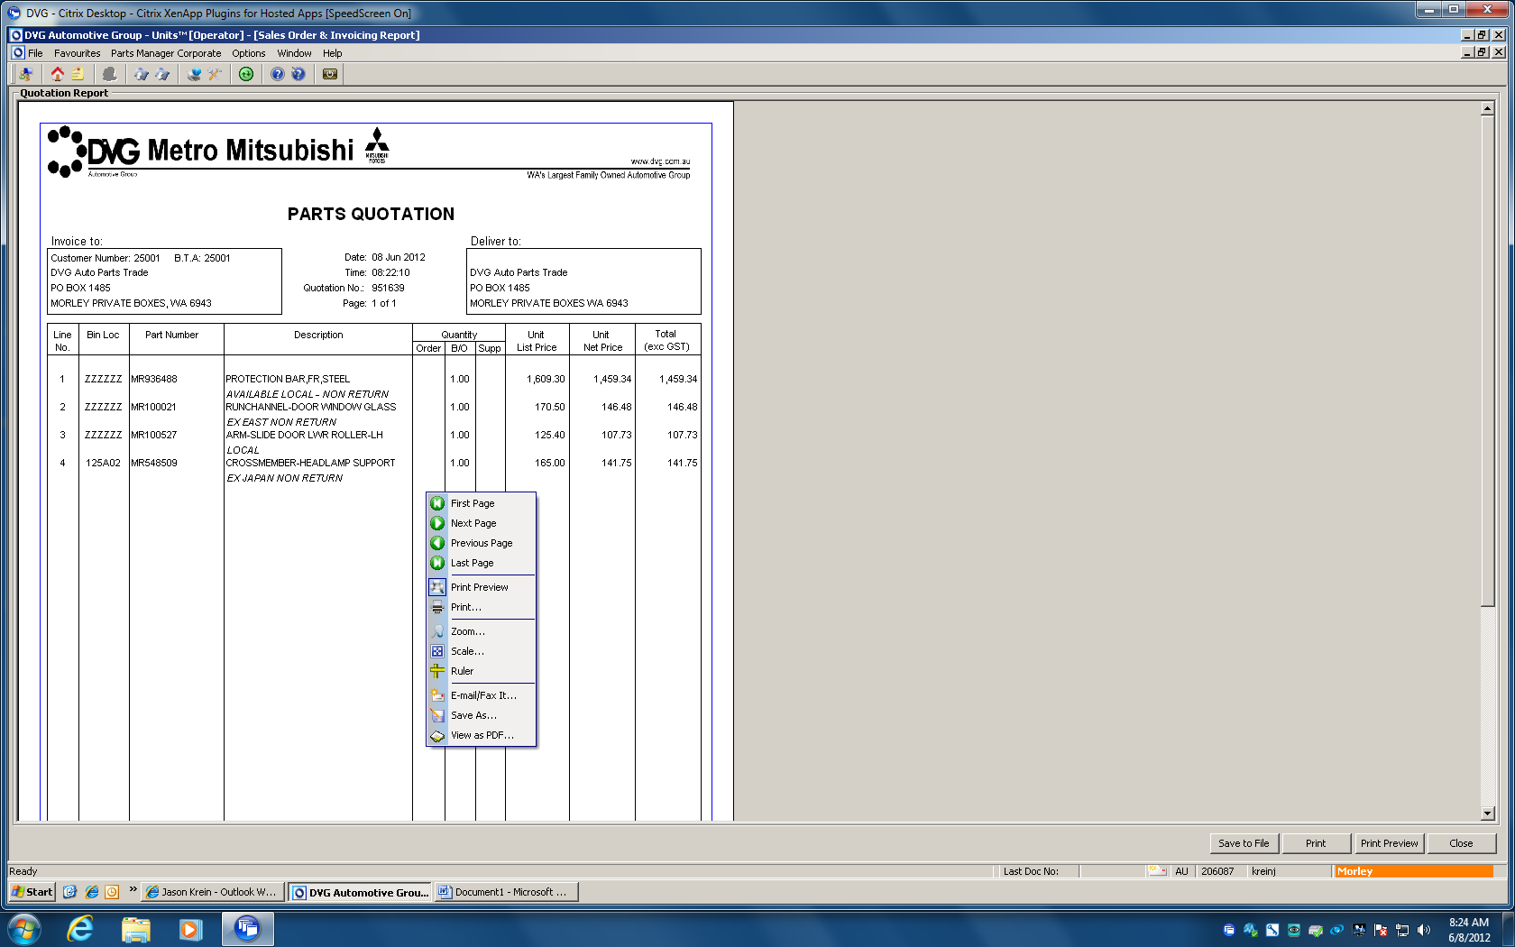Image resolution: width=1515 pixels, height=947 pixels.
Task: Choose Scale... in context menu
Action: (482, 651)
